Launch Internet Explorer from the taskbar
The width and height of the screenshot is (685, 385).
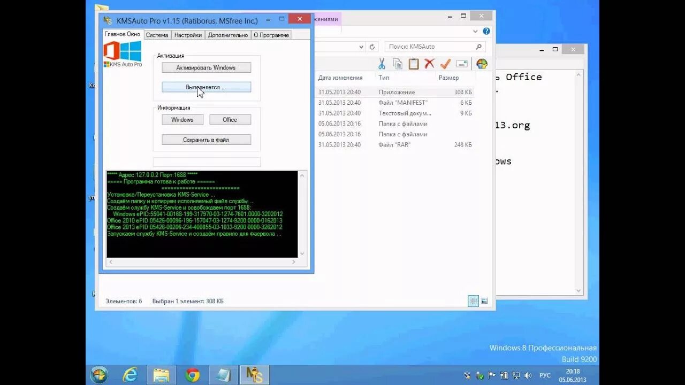click(x=130, y=375)
